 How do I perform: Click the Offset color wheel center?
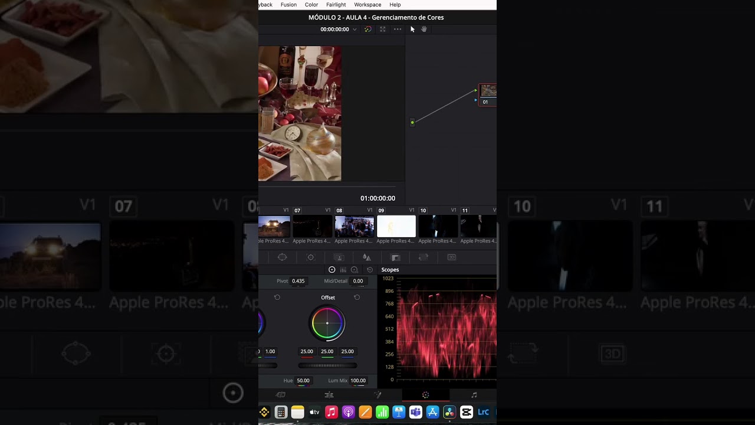[x=327, y=323]
